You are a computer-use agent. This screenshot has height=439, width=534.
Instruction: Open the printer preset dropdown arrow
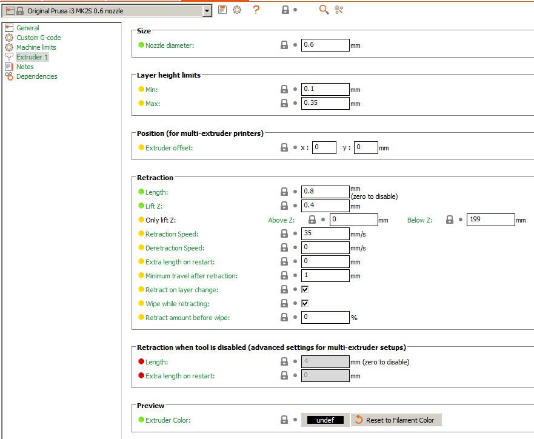[206, 11]
